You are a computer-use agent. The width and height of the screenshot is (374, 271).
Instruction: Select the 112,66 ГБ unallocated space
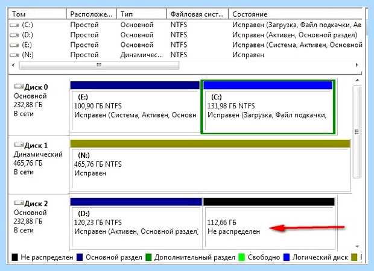pyautogui.click(x=269, y=223)
